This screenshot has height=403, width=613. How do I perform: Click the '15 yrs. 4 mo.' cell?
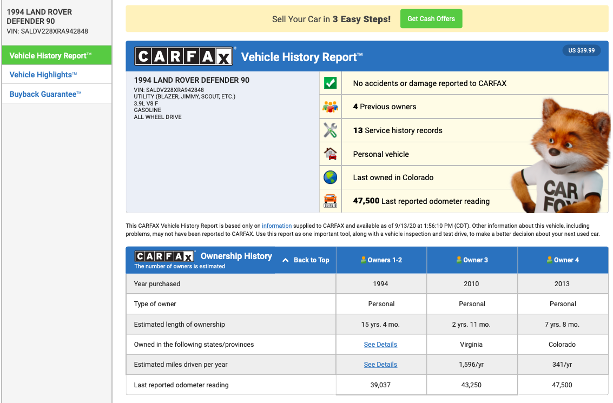(x=380, y=325)
